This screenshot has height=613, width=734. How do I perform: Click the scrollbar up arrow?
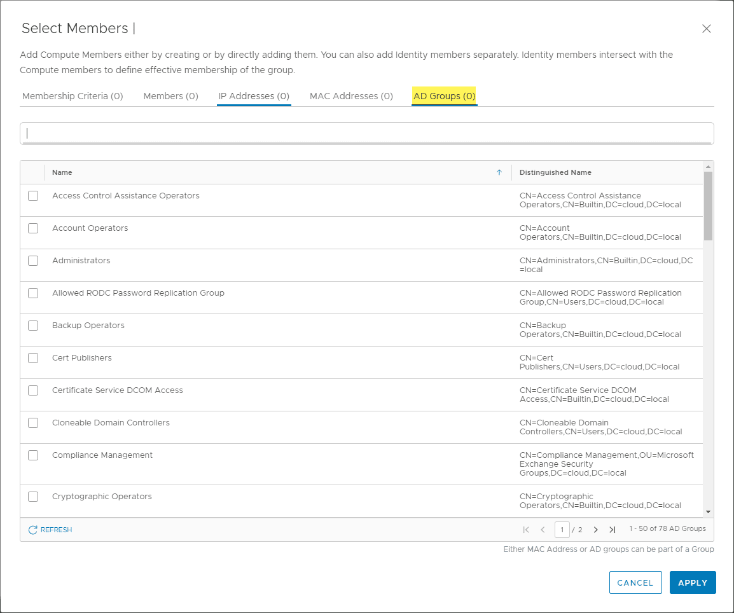707,166
